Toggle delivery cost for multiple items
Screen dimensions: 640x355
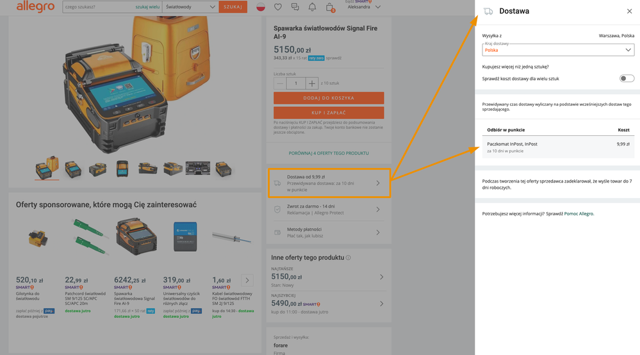(x=627, y=78)
